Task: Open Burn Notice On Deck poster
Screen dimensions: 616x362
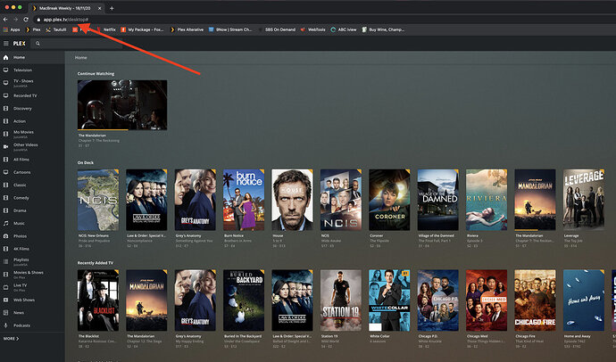Action: (244, 200)
